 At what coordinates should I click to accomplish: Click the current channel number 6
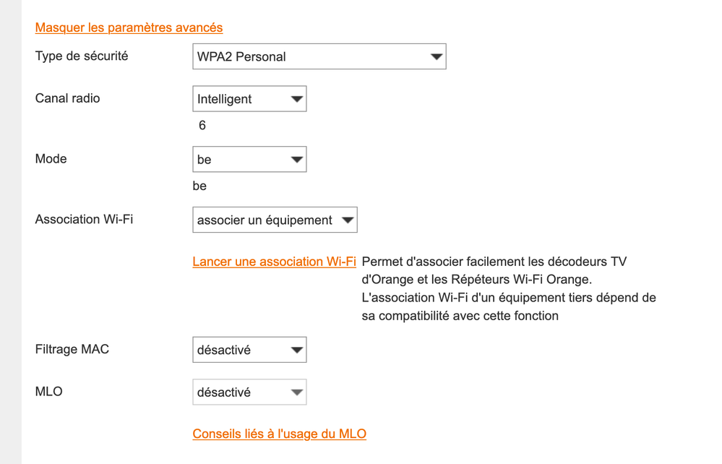click(x=202, y=126)
